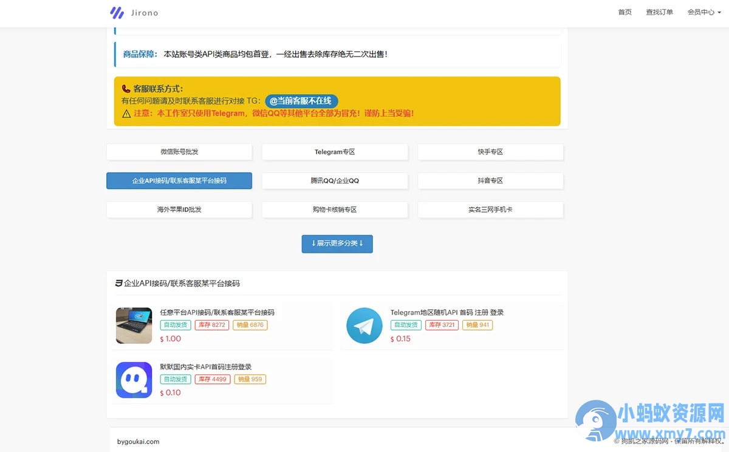729x452 pixels.
Task: Click the $ 0.10 price
Action: pyautogui.click(x=171, y=393)
